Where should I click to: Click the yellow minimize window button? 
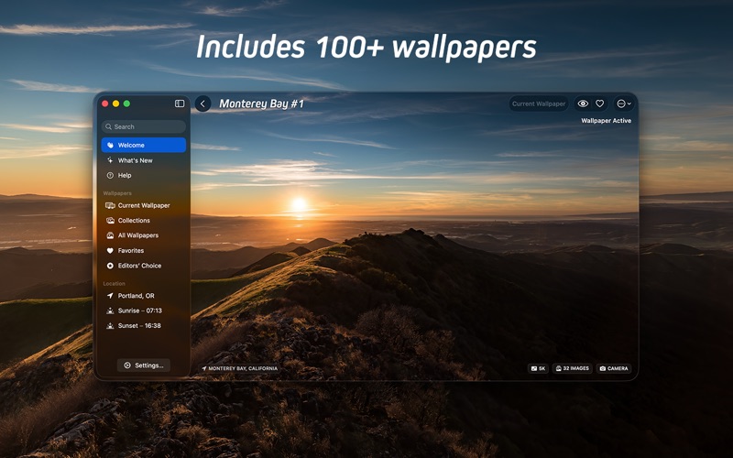point(116,104)
